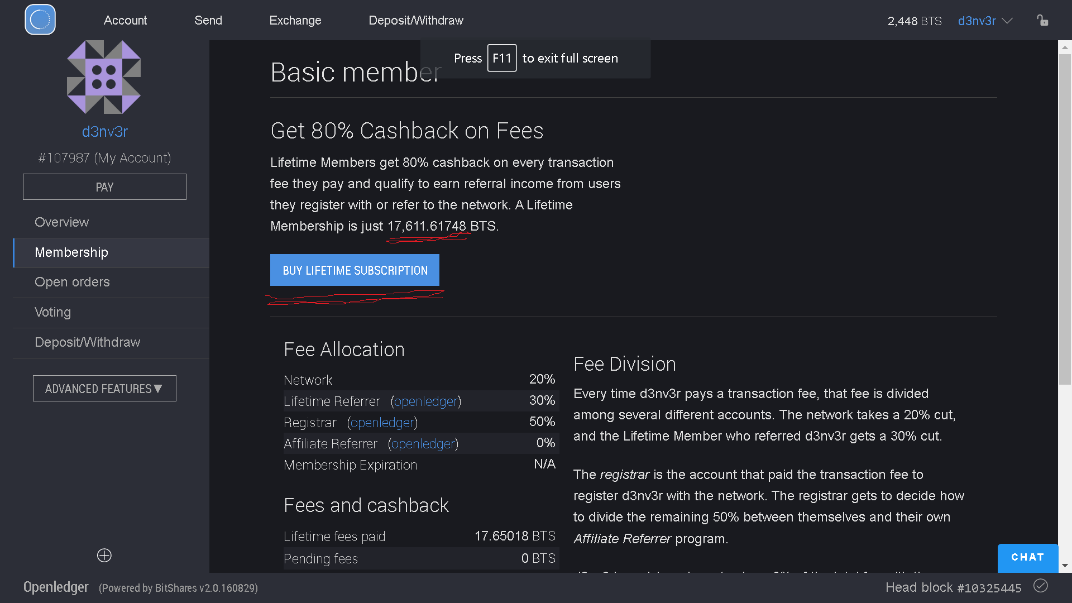
Task: Click the Head block #10325445 status text
Action: (953, 587)
